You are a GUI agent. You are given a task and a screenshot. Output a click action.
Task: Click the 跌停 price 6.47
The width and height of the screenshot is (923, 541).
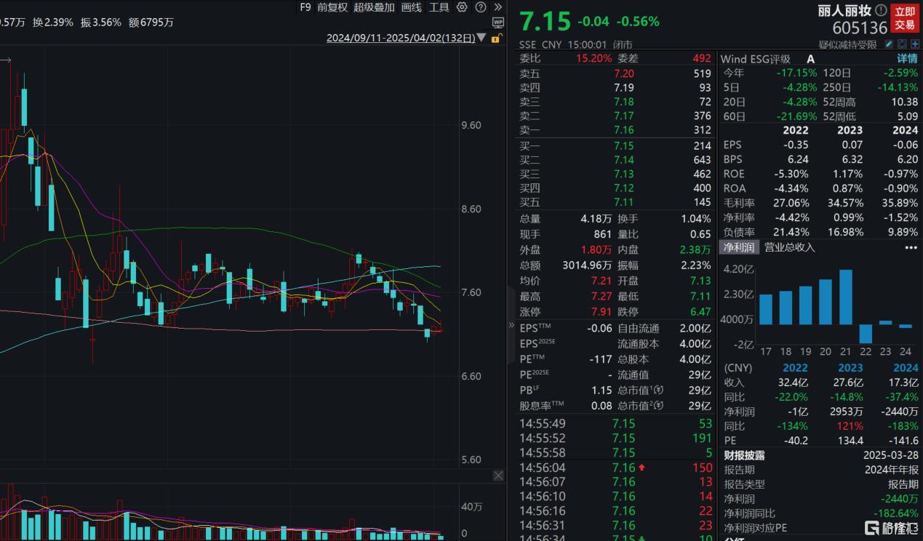700,311
